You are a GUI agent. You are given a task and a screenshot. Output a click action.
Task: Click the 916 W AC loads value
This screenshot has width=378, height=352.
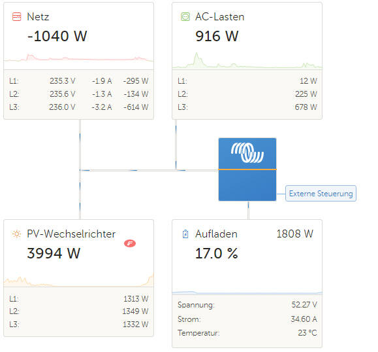pos(217,36)
